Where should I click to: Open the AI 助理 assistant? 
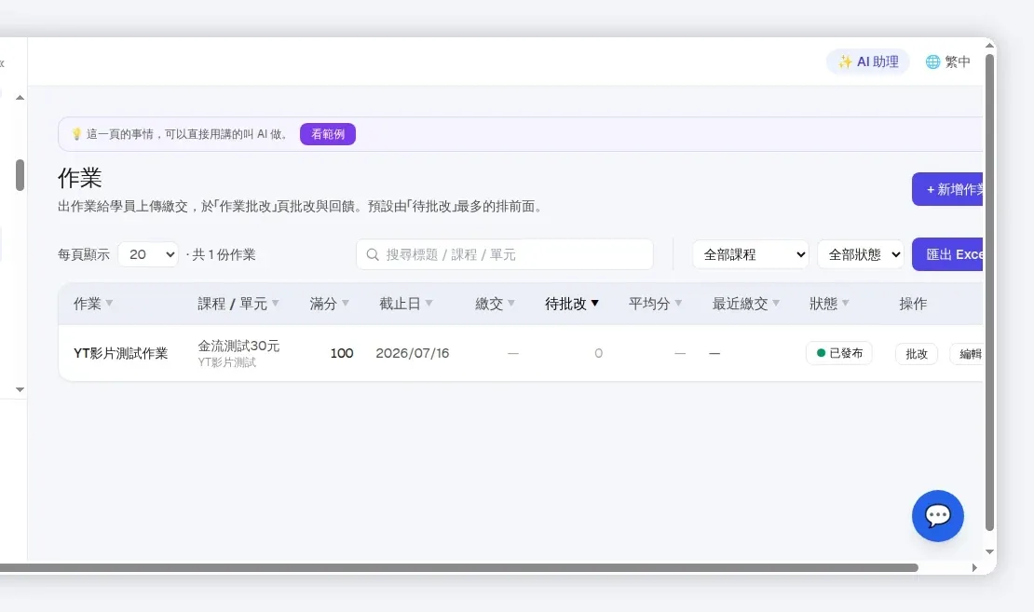tap(868, 62)
